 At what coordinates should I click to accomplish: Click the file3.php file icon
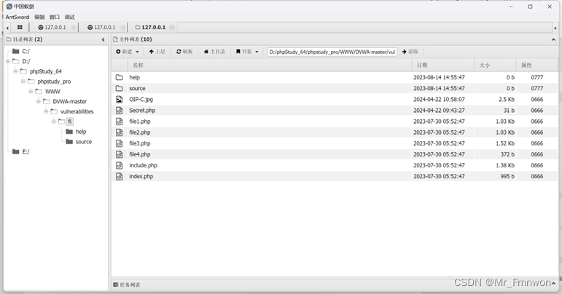[x=120, y=143]
